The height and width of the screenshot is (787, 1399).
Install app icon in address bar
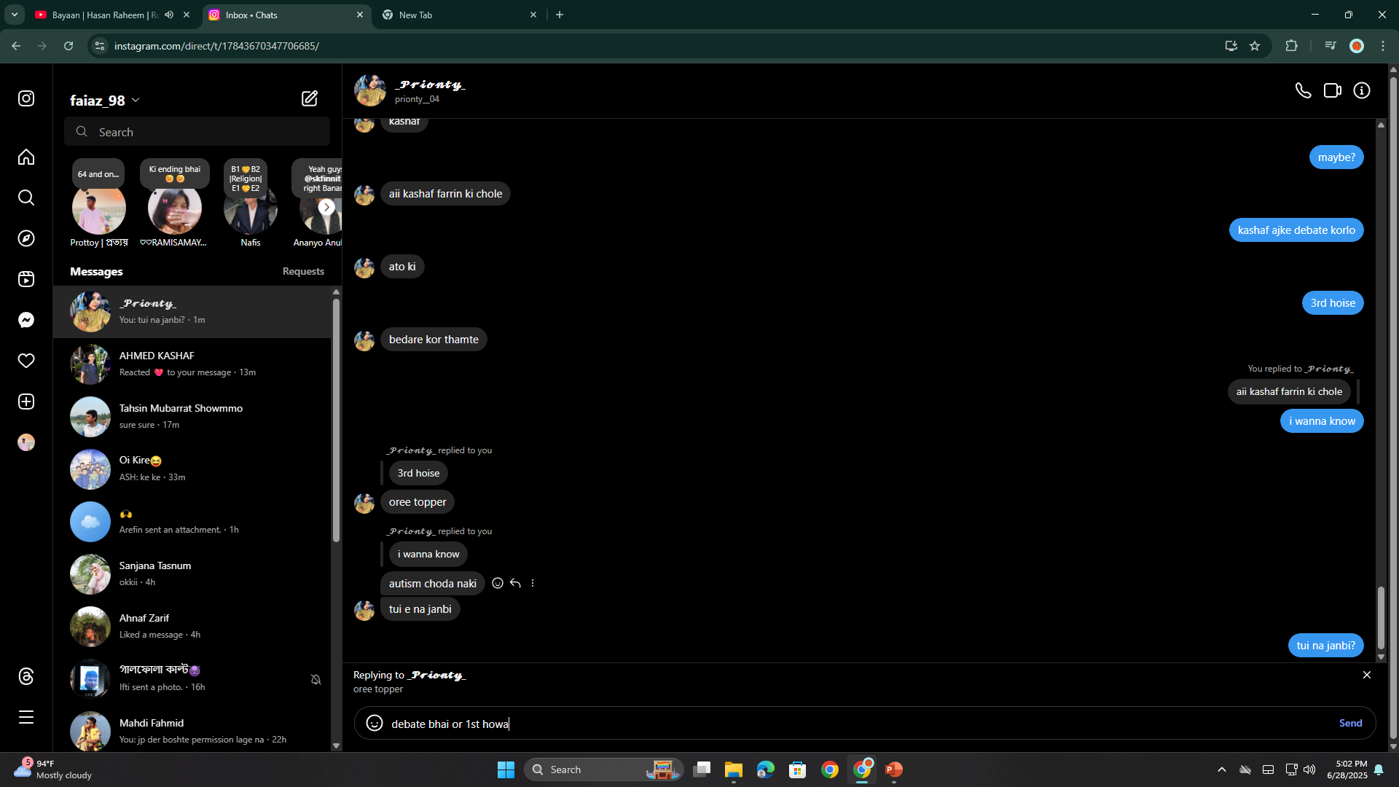(1231, 46)
